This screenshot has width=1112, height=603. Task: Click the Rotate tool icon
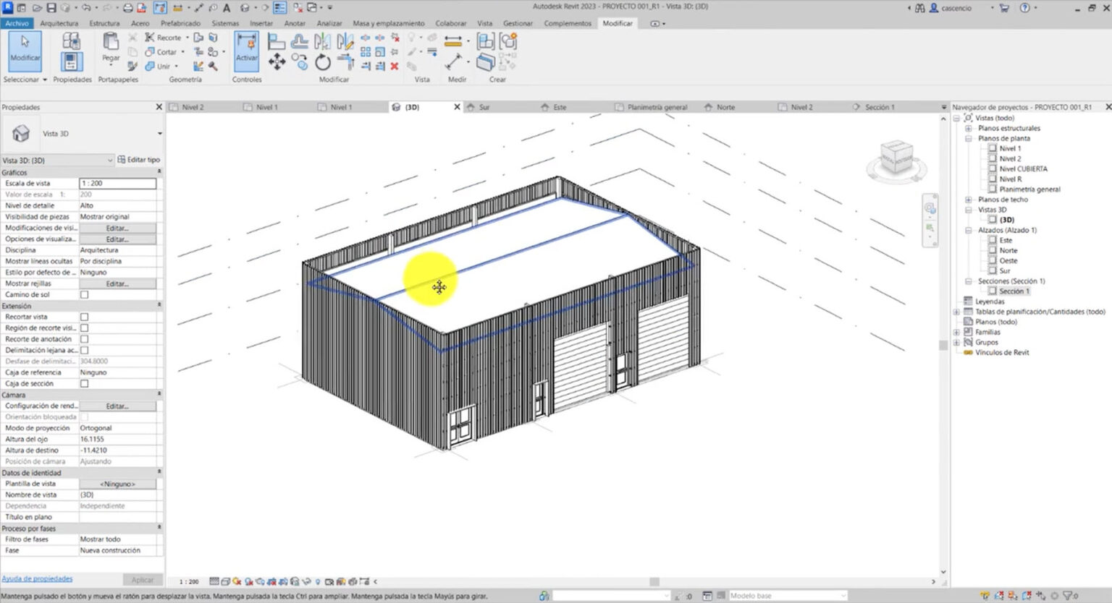coord(323,62)
